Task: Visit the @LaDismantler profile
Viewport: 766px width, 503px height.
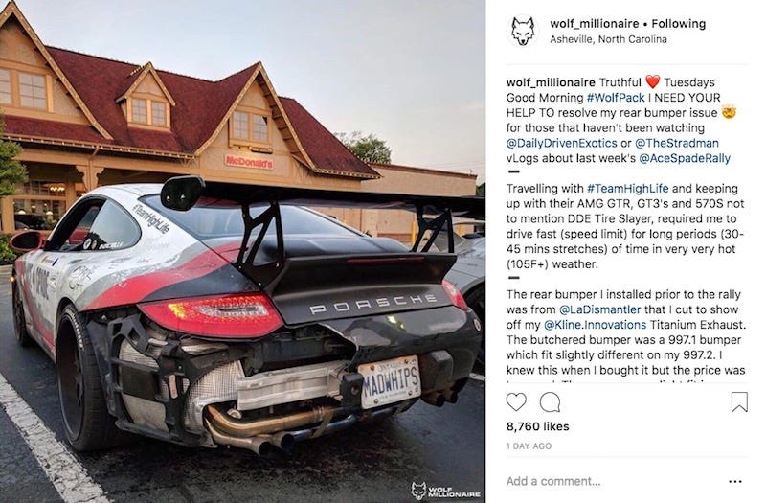Action: [x=600, y=309]
